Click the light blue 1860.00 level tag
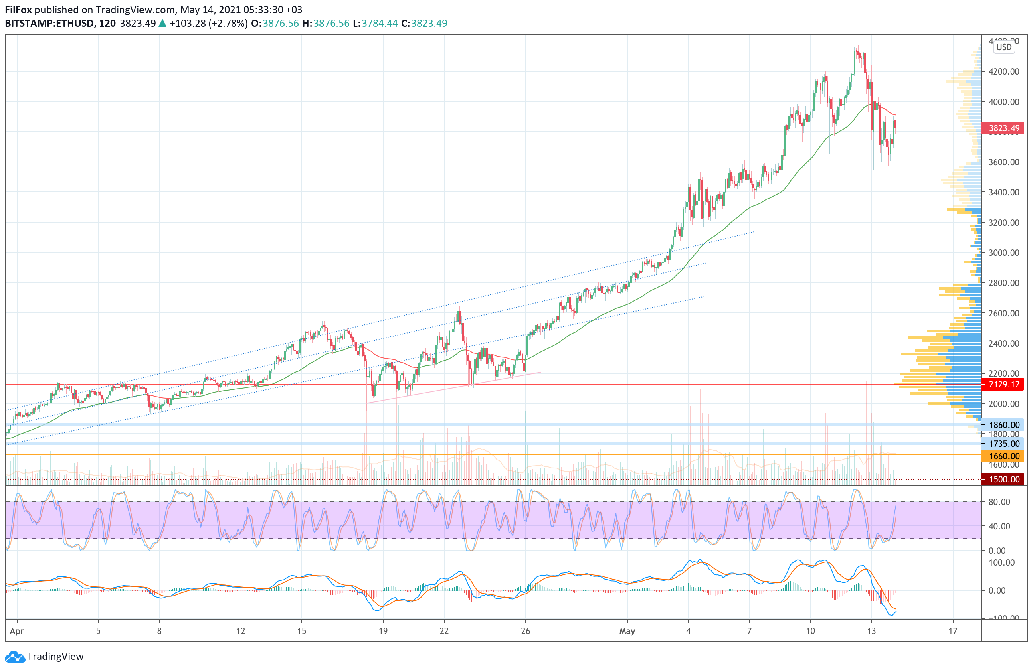 (1003, 425)
